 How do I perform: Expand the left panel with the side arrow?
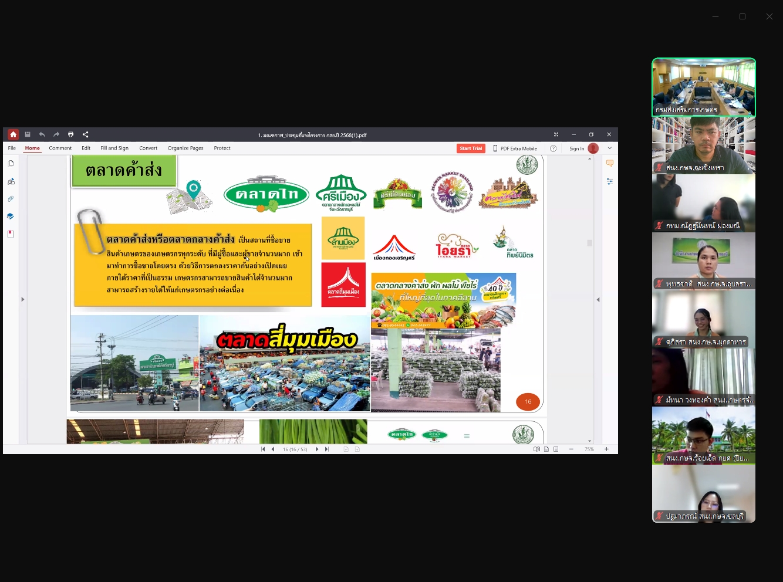tap(23, 299)
